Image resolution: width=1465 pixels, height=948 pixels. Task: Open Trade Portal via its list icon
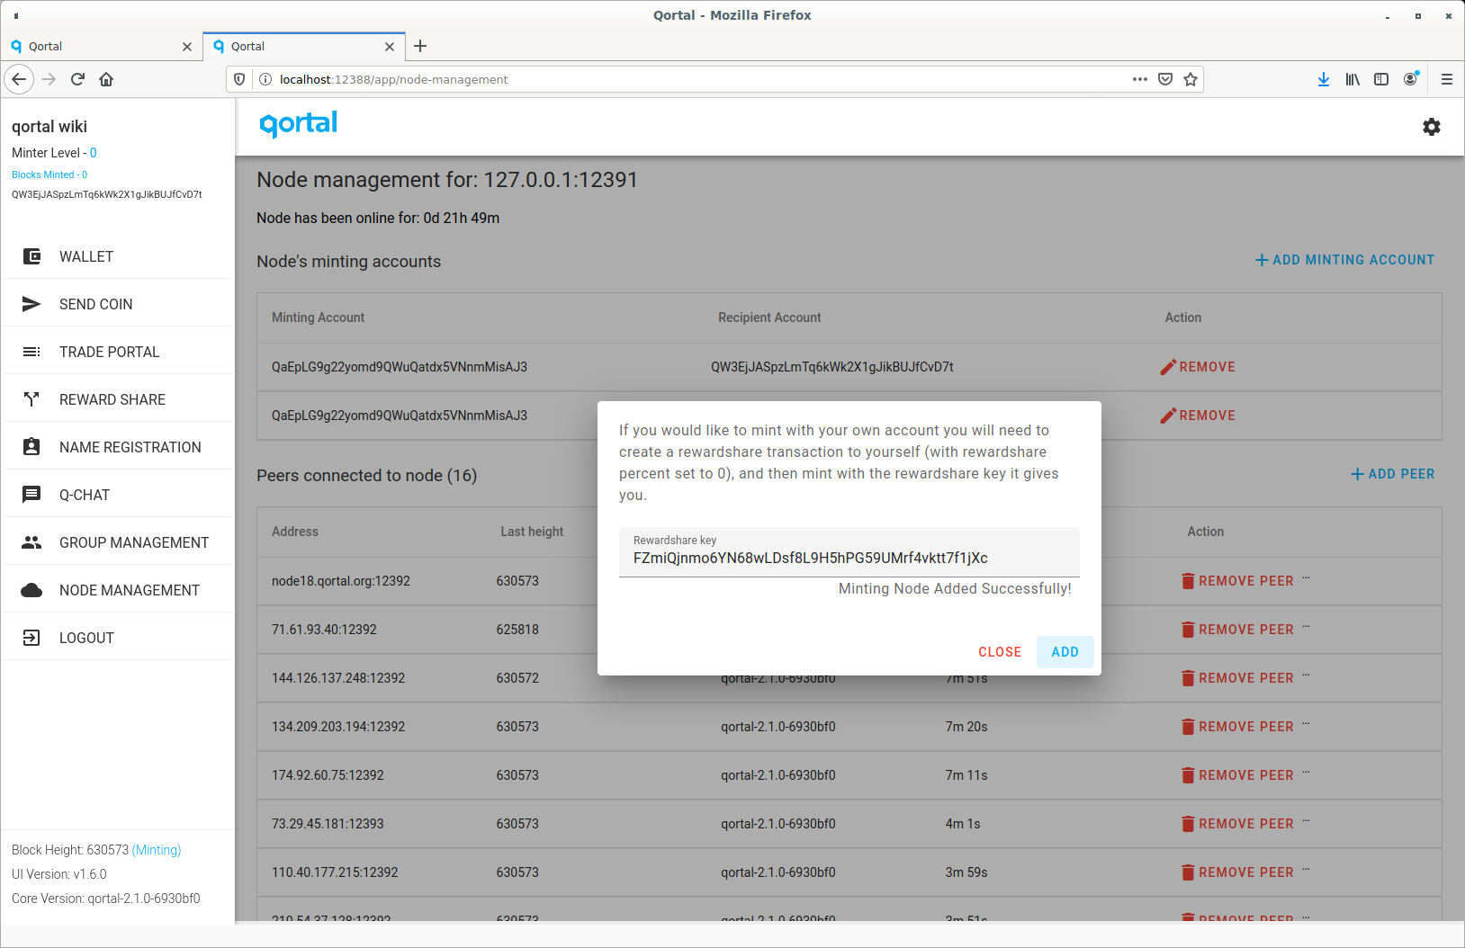pyautogui.click(x=31, y=352)
